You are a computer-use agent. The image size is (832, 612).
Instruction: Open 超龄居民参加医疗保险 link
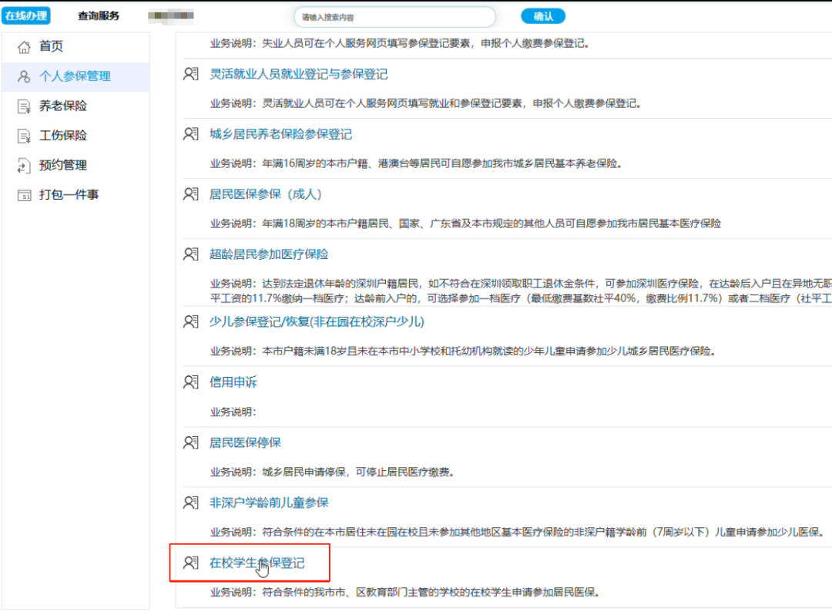point(269,254)
